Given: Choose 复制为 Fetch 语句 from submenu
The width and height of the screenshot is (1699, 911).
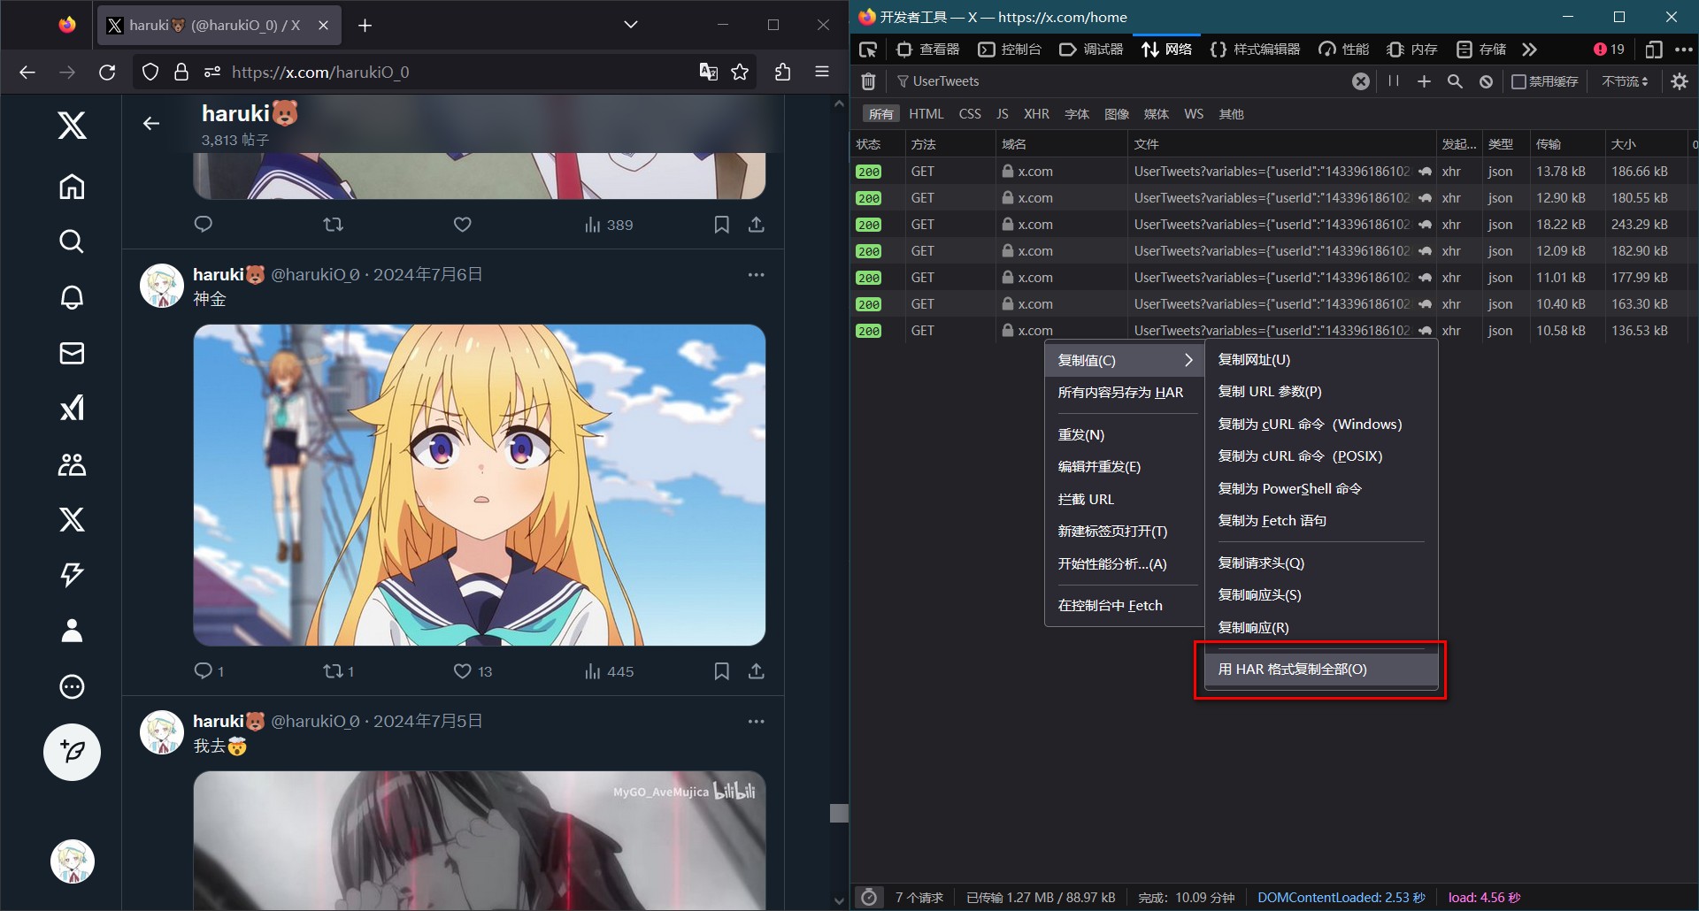Looking at the screenshot, I should click(x=1272, y=521).
